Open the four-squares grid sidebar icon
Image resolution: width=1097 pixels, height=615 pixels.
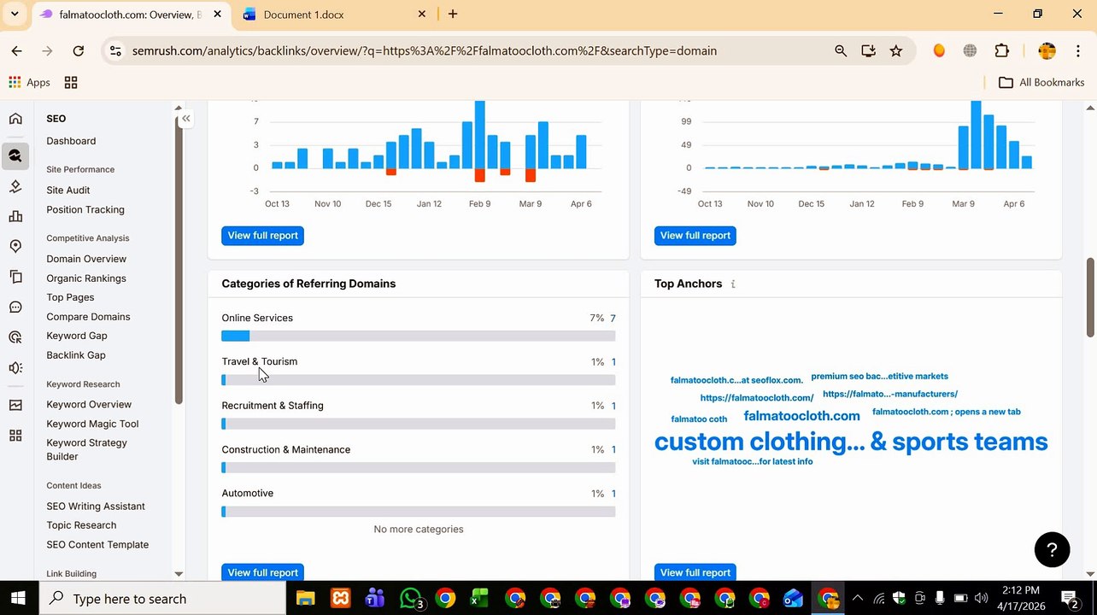pos(15,436)
